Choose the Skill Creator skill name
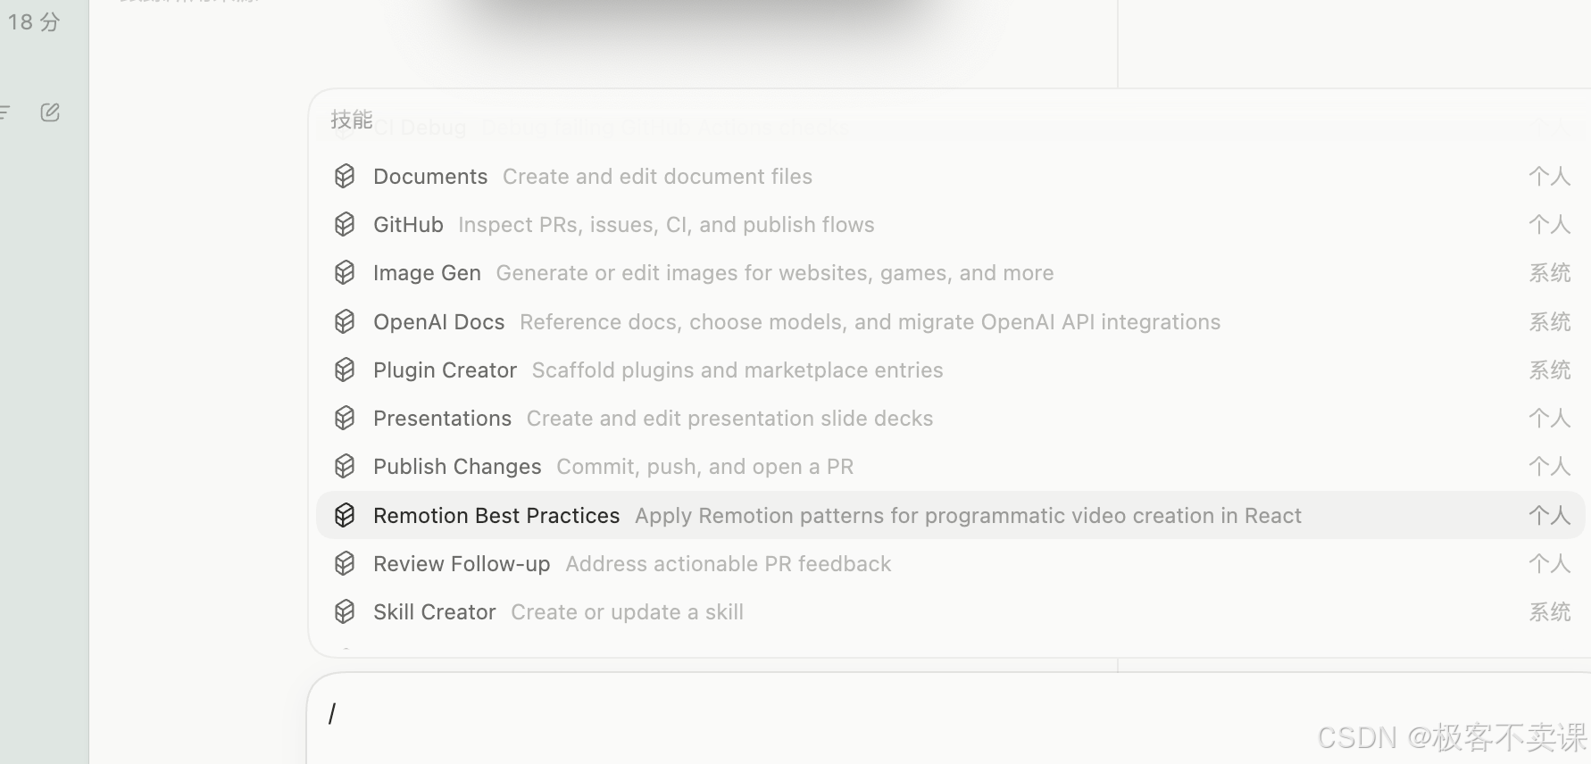1591x764 pixels. click(434, 611)
